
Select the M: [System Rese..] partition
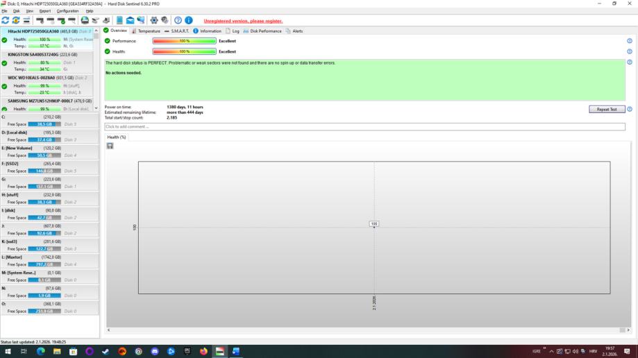(x=50, y=276)
